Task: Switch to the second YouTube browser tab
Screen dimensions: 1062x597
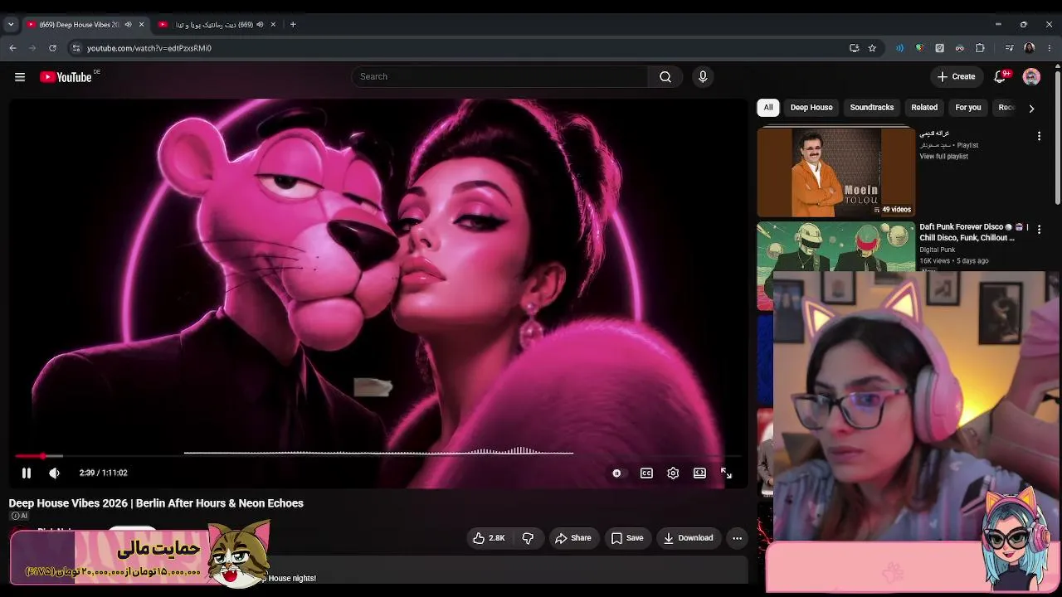Action: click(214, 25)
